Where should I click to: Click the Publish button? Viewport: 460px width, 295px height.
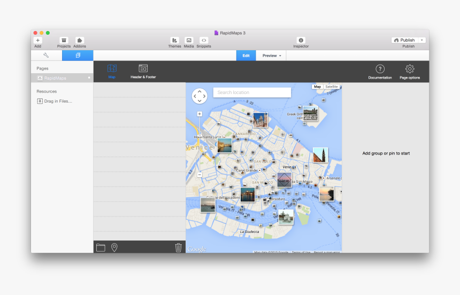pyautogui.click(x=404, y=40)
